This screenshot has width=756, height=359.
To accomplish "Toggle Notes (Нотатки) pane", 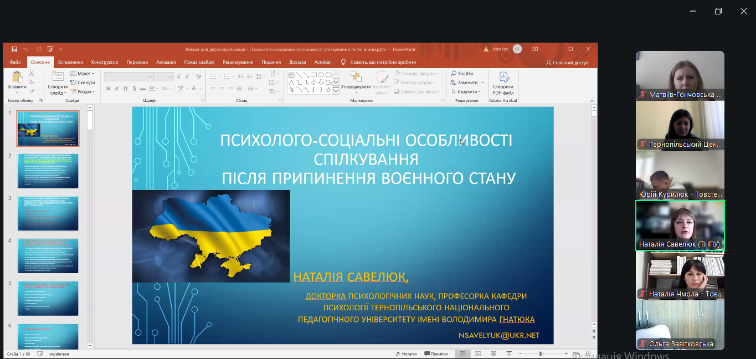I will pyautogui.click(x=406, y=353).
